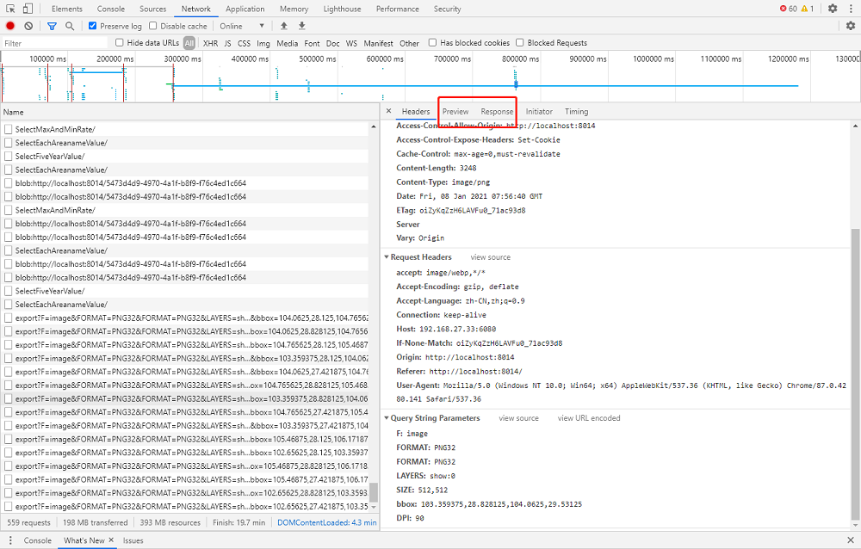Viewport: 861px width, 549px height.
Task: Open the Online throttling dropdown
Action: 242,26
